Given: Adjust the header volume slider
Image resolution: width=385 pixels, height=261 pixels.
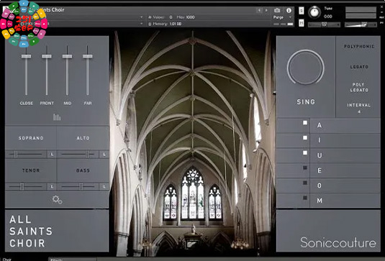Looking at the screenshot, I should tap(361, 24).
